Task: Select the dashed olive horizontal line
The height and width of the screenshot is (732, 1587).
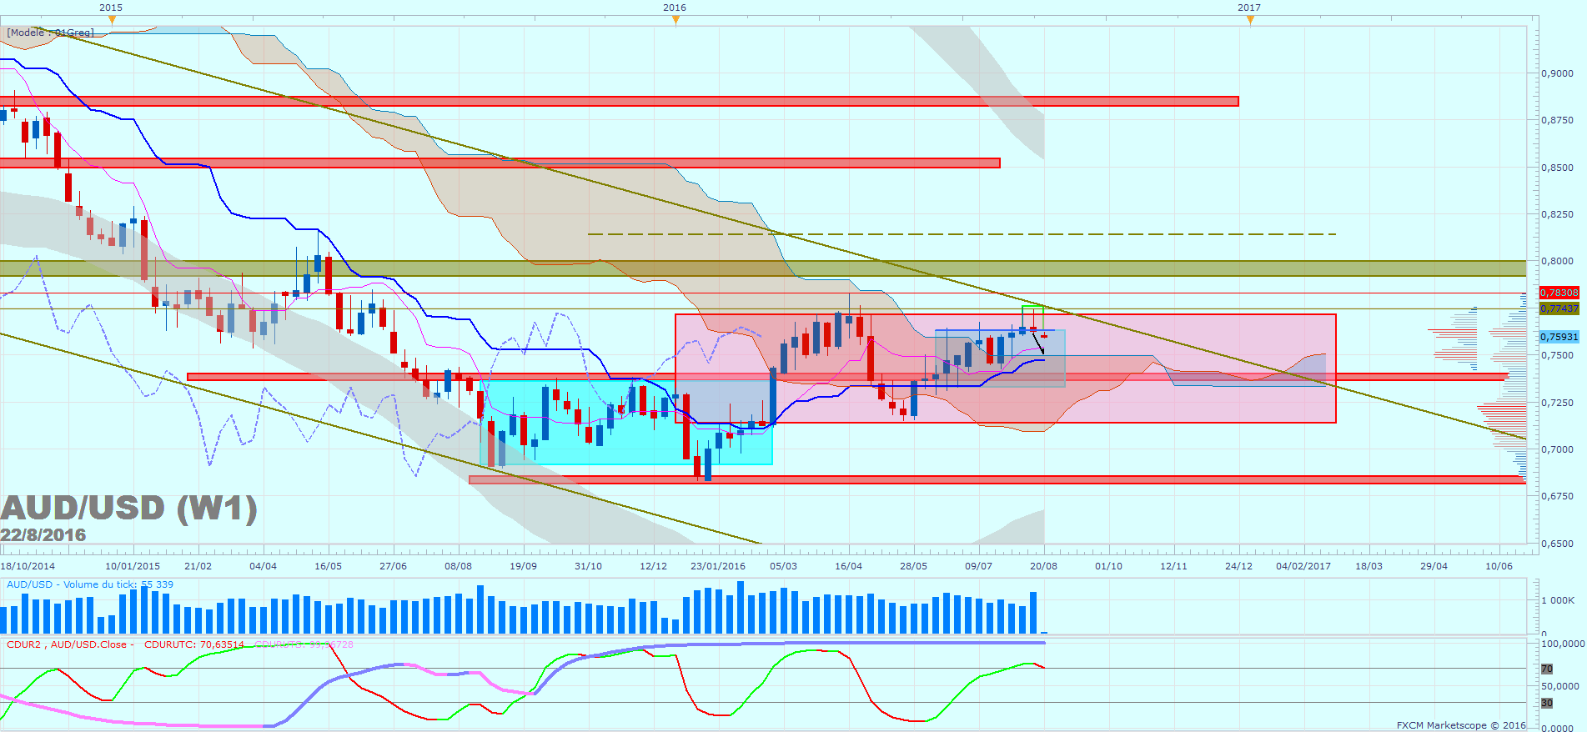Action: [x=962, y=234]
